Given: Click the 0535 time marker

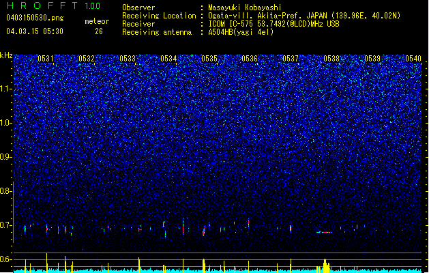Looking at the screenshot, I should 209,59.
